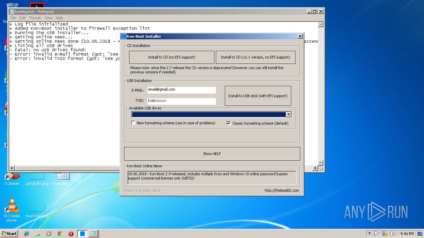Click Install to CD (no EFI support)

click(172, 57)
